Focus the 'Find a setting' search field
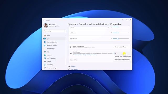The height and width of the screenshot is (94, 168). (x=55, y=31)
